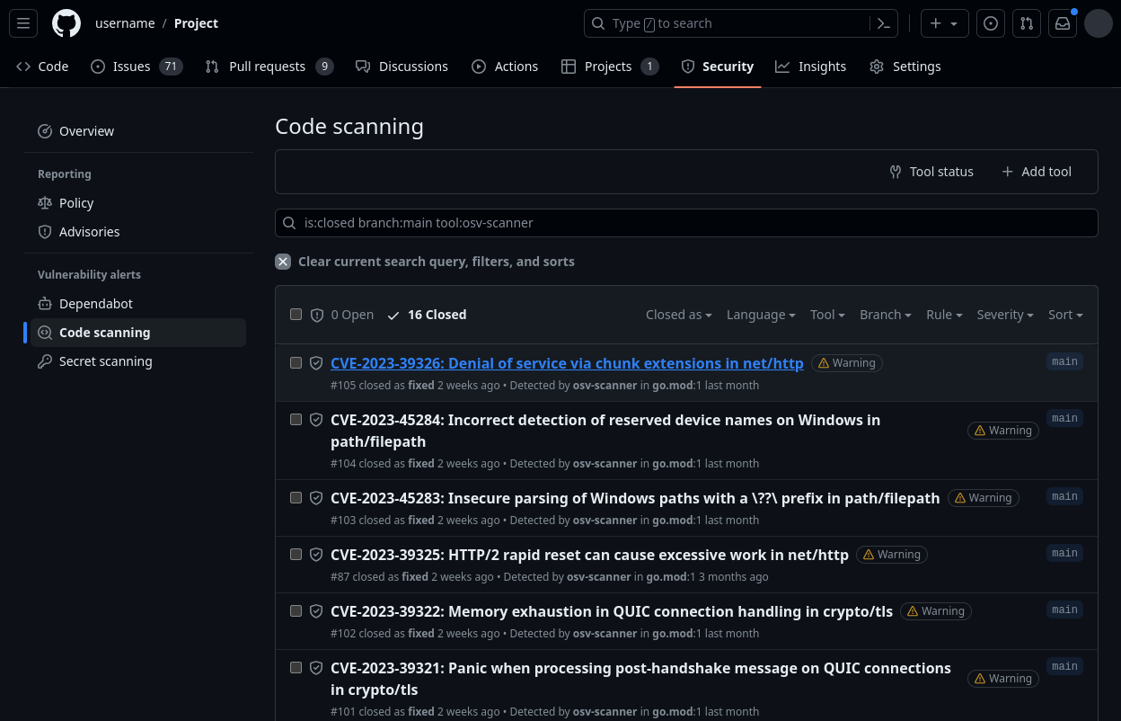Click shield icon of CVE-2023-39321 alert
The height and width of the screenshot is (721, 1121).
pos(316,668)
